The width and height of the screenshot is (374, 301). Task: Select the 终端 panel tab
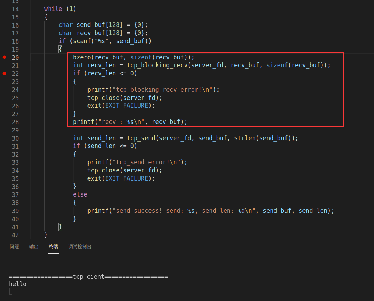[x=53, y=246]
